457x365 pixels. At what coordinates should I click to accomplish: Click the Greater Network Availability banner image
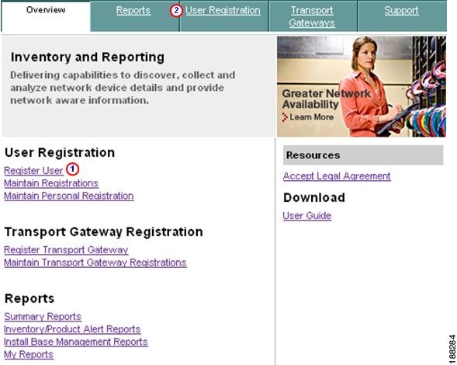(x=362, y=86)
